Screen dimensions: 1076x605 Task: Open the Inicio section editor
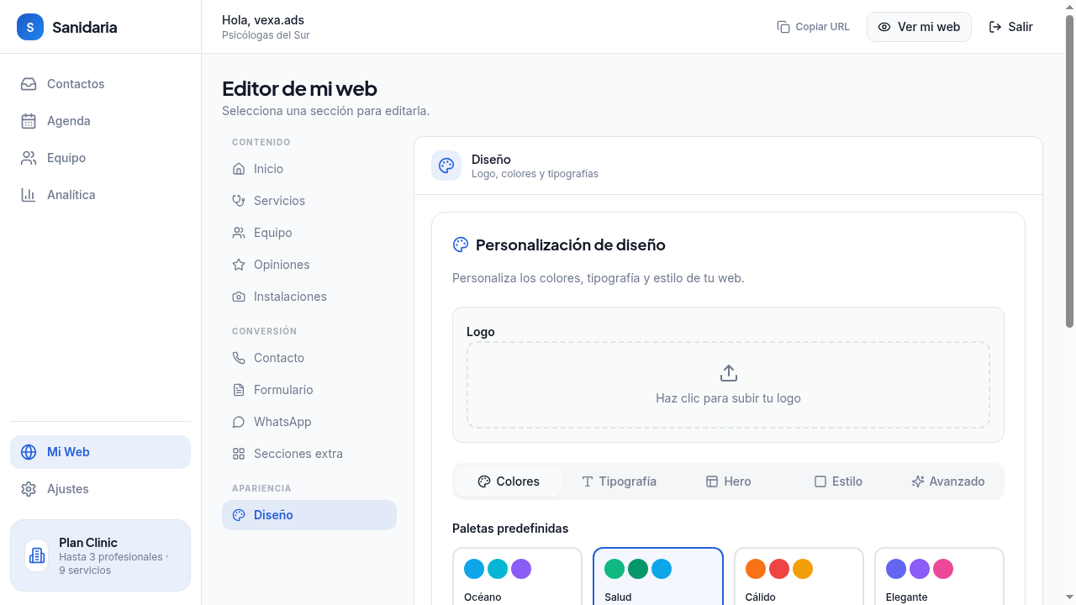(309, 169)
